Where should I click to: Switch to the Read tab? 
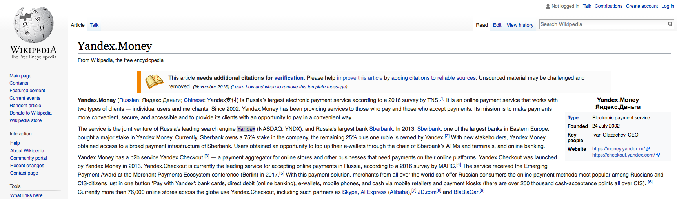[x=482, y=25]
